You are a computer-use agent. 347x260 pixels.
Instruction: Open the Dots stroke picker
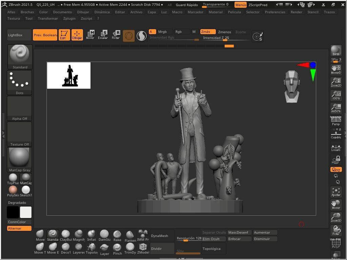(x=19, y=83)
